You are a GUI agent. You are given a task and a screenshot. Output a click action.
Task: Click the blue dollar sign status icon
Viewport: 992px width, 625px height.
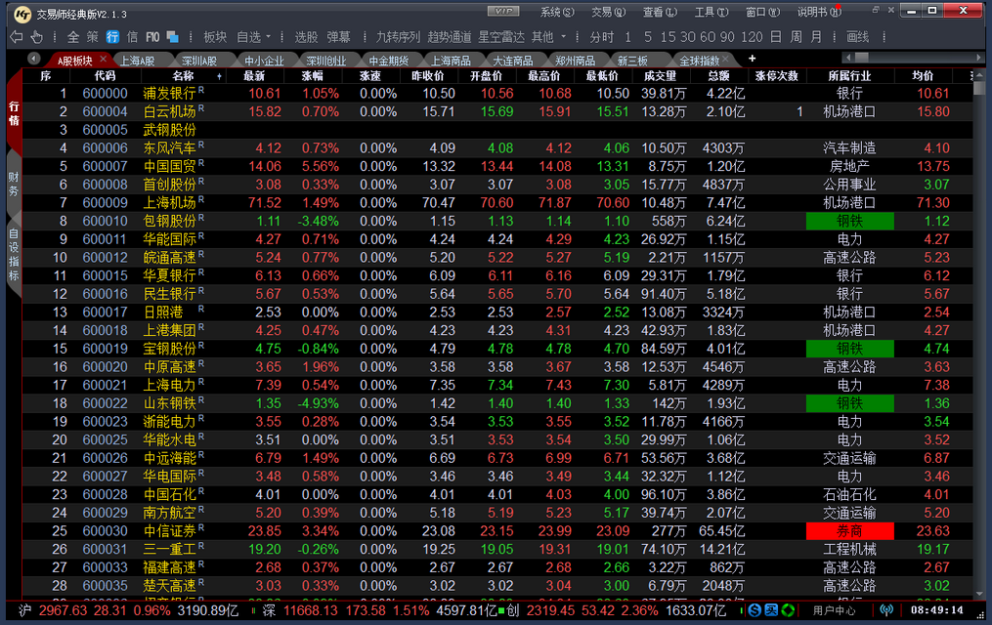tap(755, 610)
